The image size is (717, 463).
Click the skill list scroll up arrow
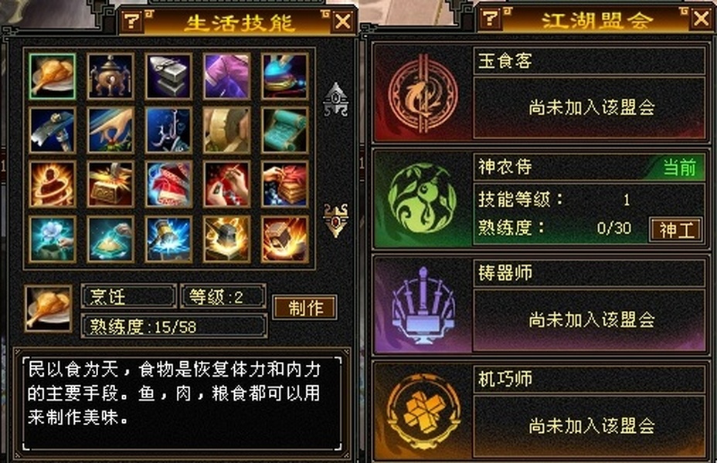pos(336,100)
